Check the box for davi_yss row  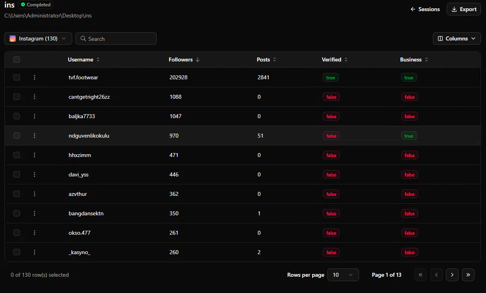(x=17, y=174)
